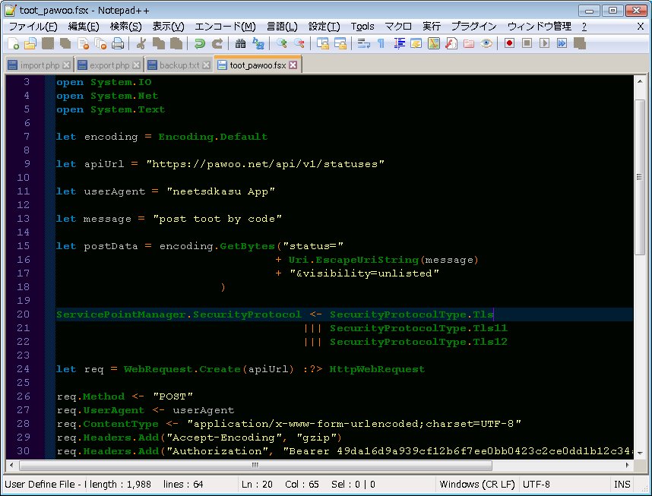
Task: Switch to the import.php tab
Action: (x=40, y=65)
